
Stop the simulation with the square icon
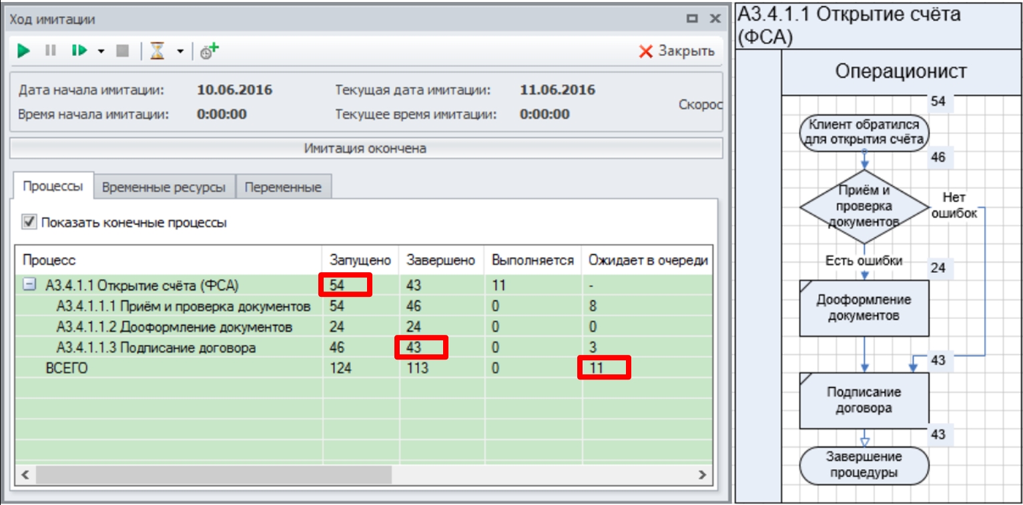pos(122,51)
